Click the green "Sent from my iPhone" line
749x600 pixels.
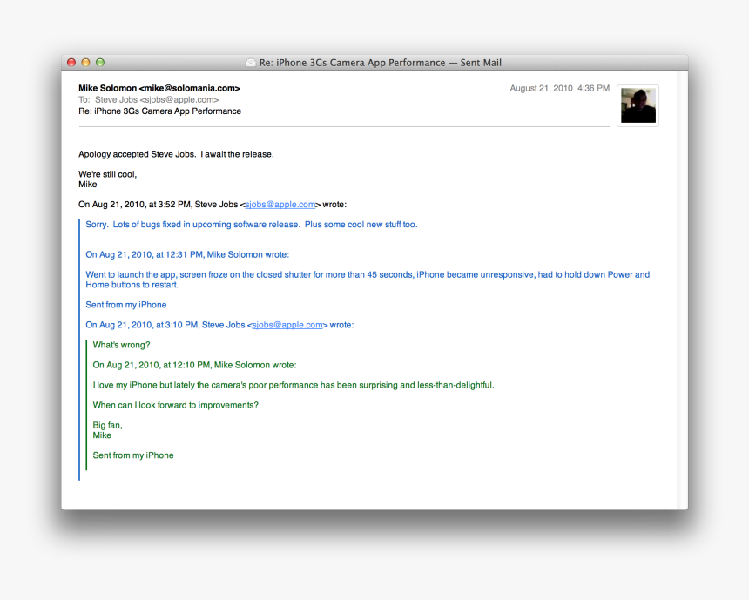[133, 455]
